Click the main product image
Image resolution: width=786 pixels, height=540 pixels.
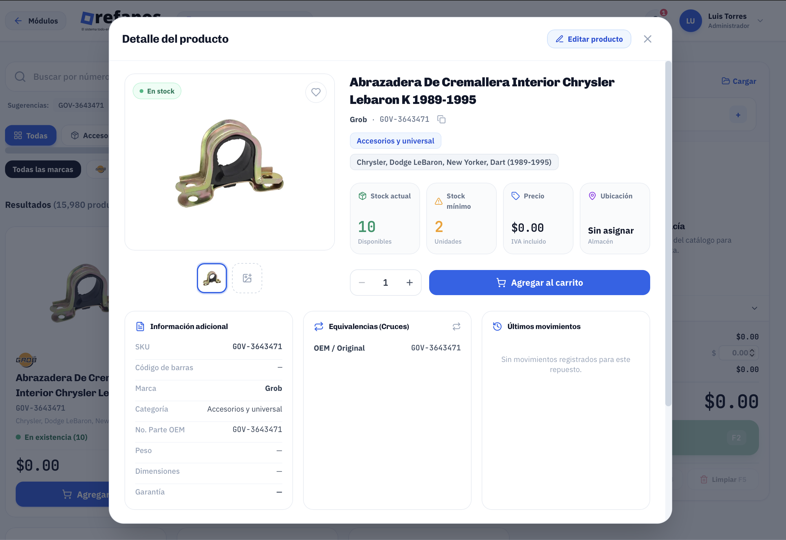pyautogui.click(x=230, y=163)
